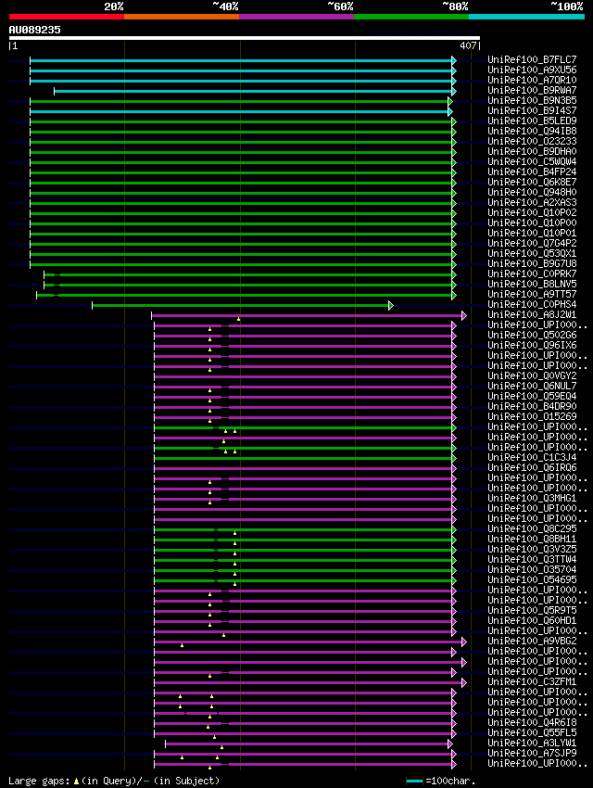Click the purple ~60% legend color segment
Image resolution: width=593 pixels, height=788 pixels.
tap(296, 17)
